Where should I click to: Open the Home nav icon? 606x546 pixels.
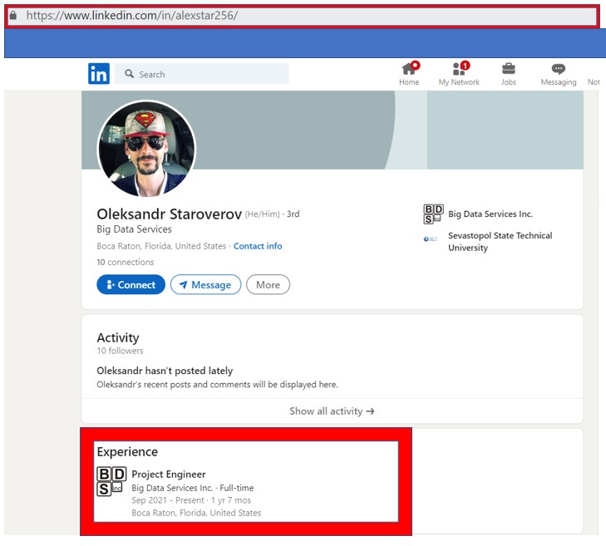(x=409, y=73)
